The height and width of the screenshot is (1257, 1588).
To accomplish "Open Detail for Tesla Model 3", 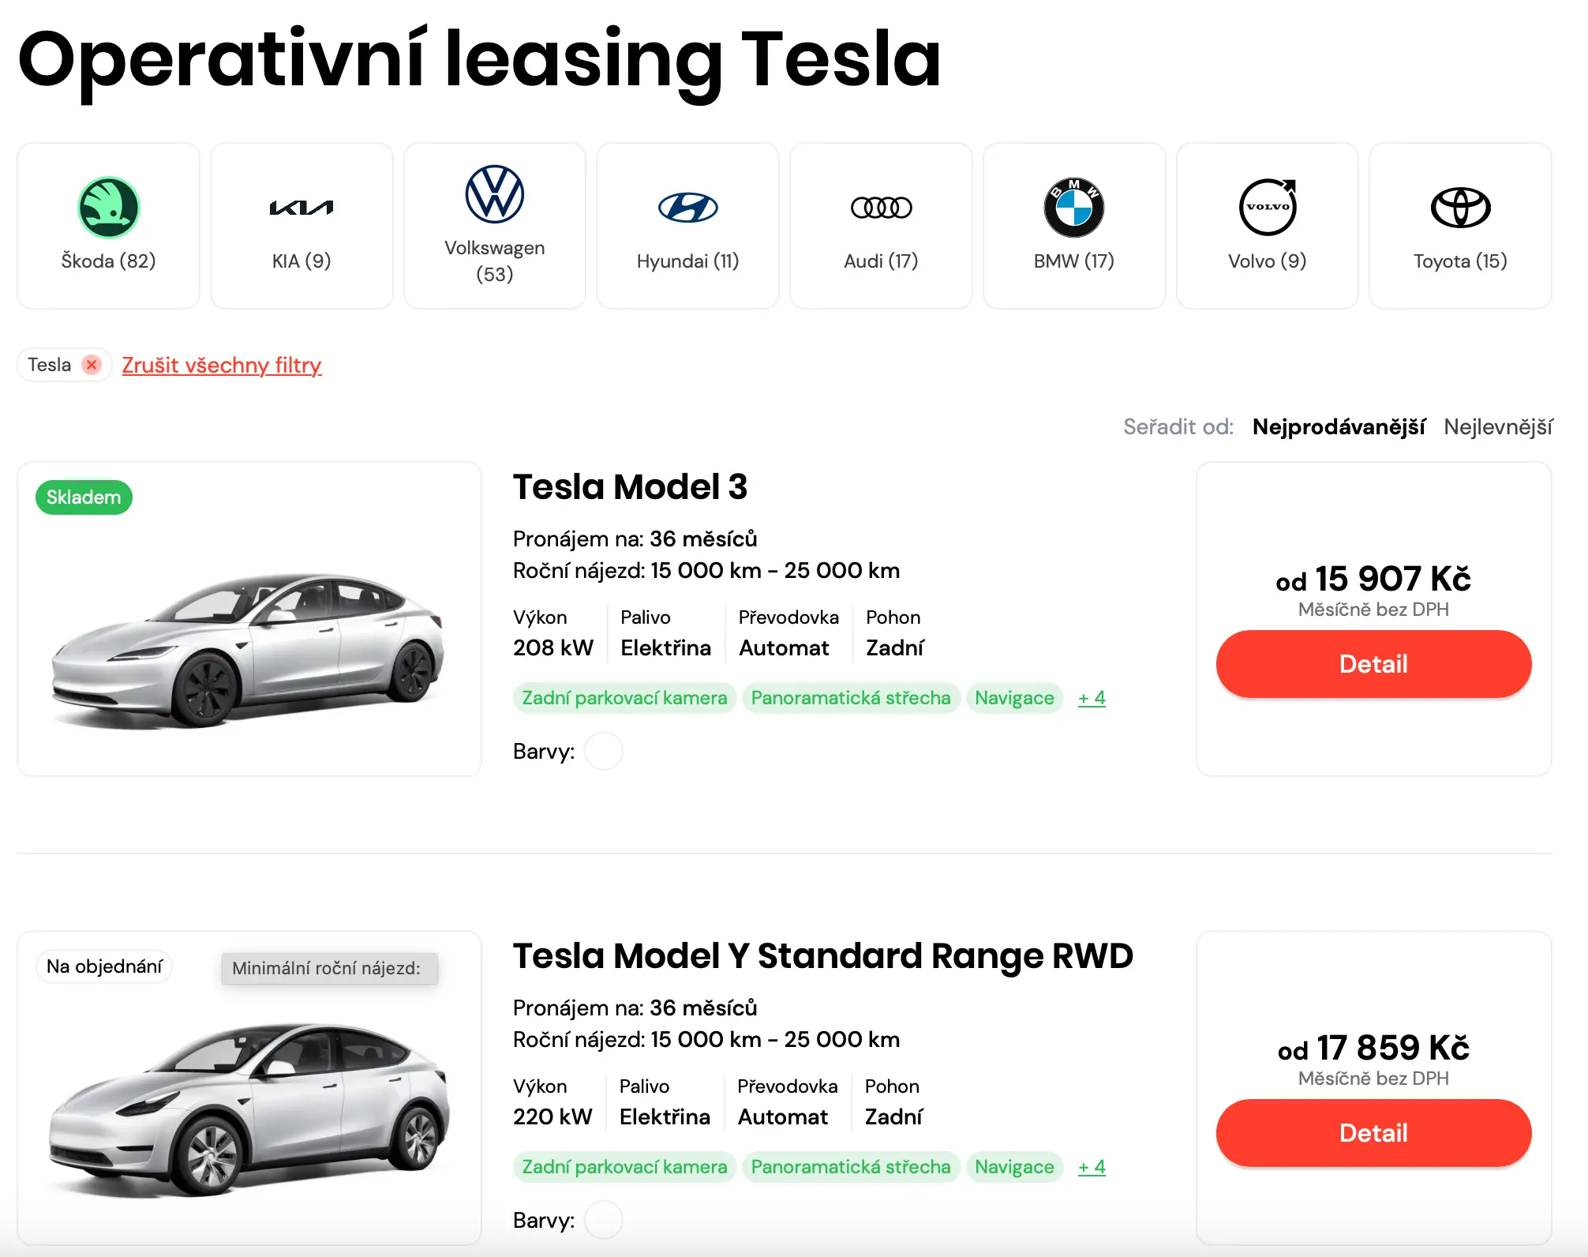I will coord(1373,664).
